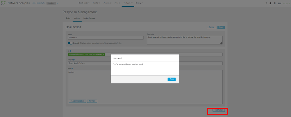Click the Subject field with Share-LabSNA.Alarm
291x117 pixels.
[x=145, y=63]
